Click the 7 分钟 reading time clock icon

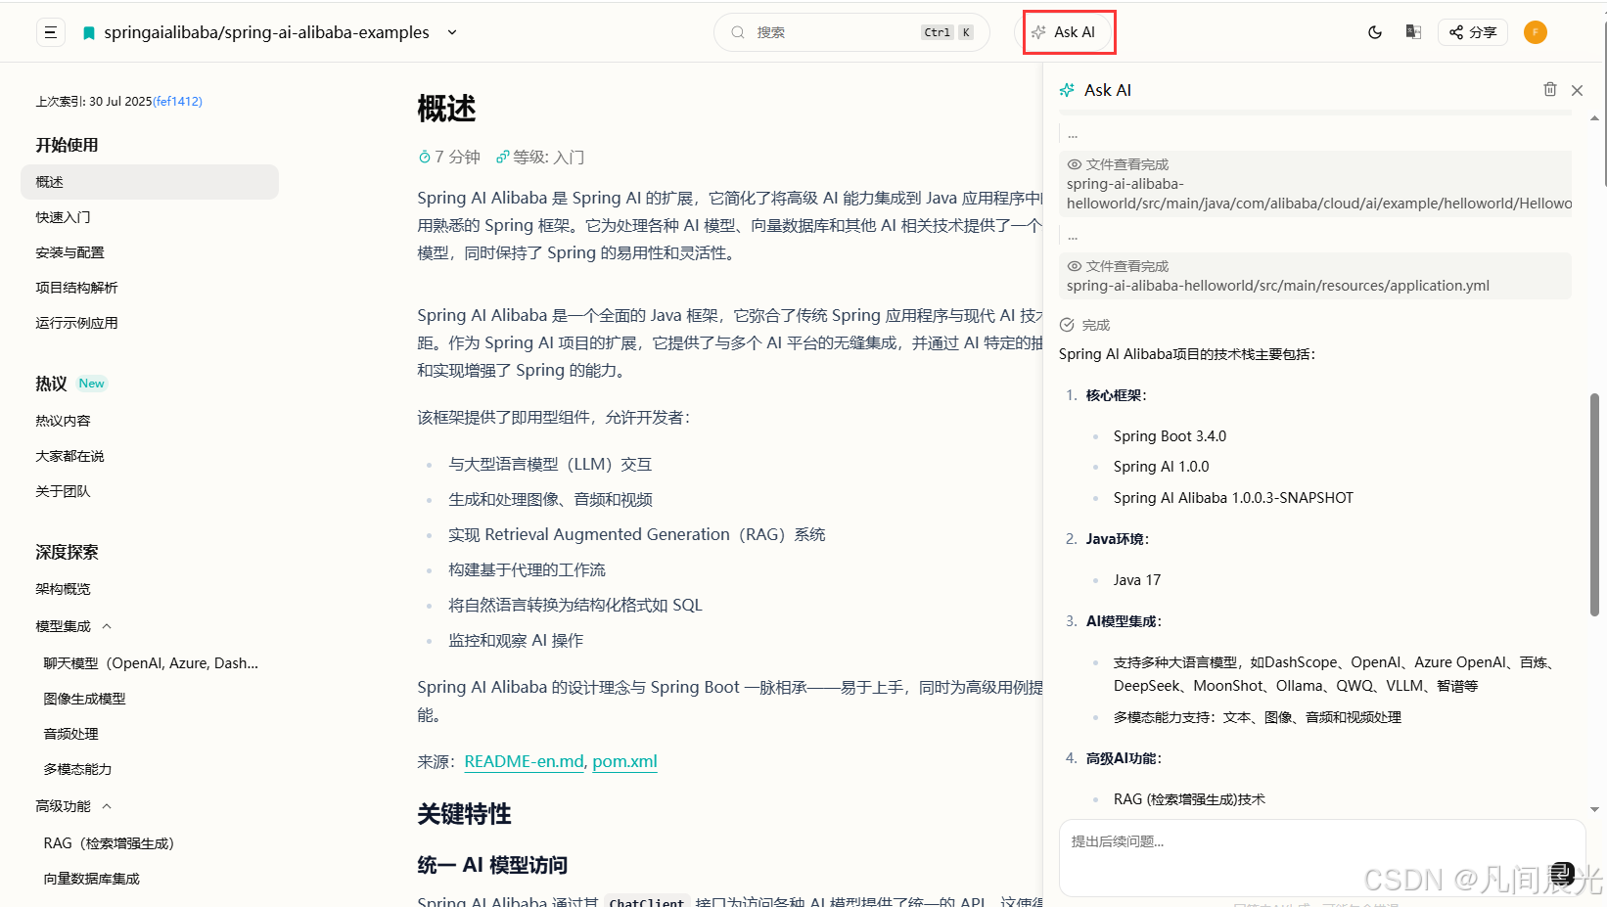(425, 157)
